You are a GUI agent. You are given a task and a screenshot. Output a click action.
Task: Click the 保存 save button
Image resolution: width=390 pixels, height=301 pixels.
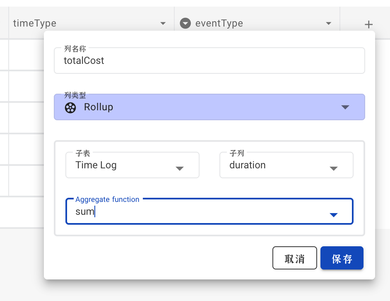coord(342,257)
